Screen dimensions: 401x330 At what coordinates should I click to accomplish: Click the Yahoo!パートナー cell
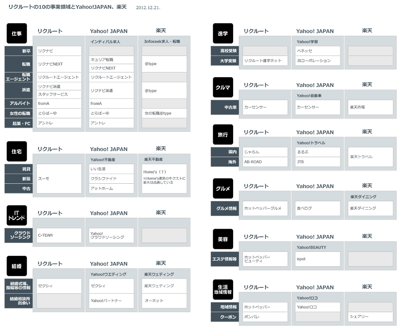coord(112,301)
